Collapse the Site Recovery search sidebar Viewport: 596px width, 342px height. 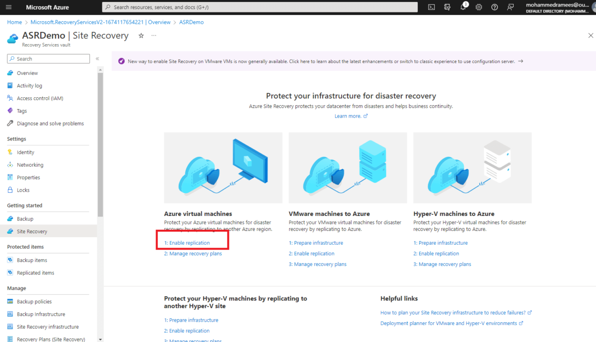(x=97, y=58)
